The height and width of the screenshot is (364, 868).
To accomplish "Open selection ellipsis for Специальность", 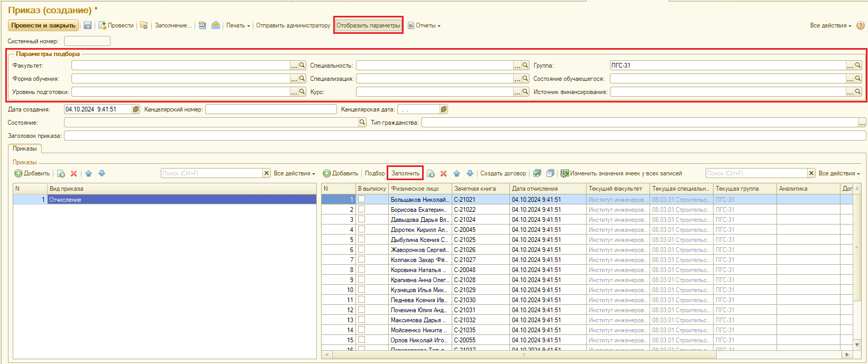I will pos(517,66).
